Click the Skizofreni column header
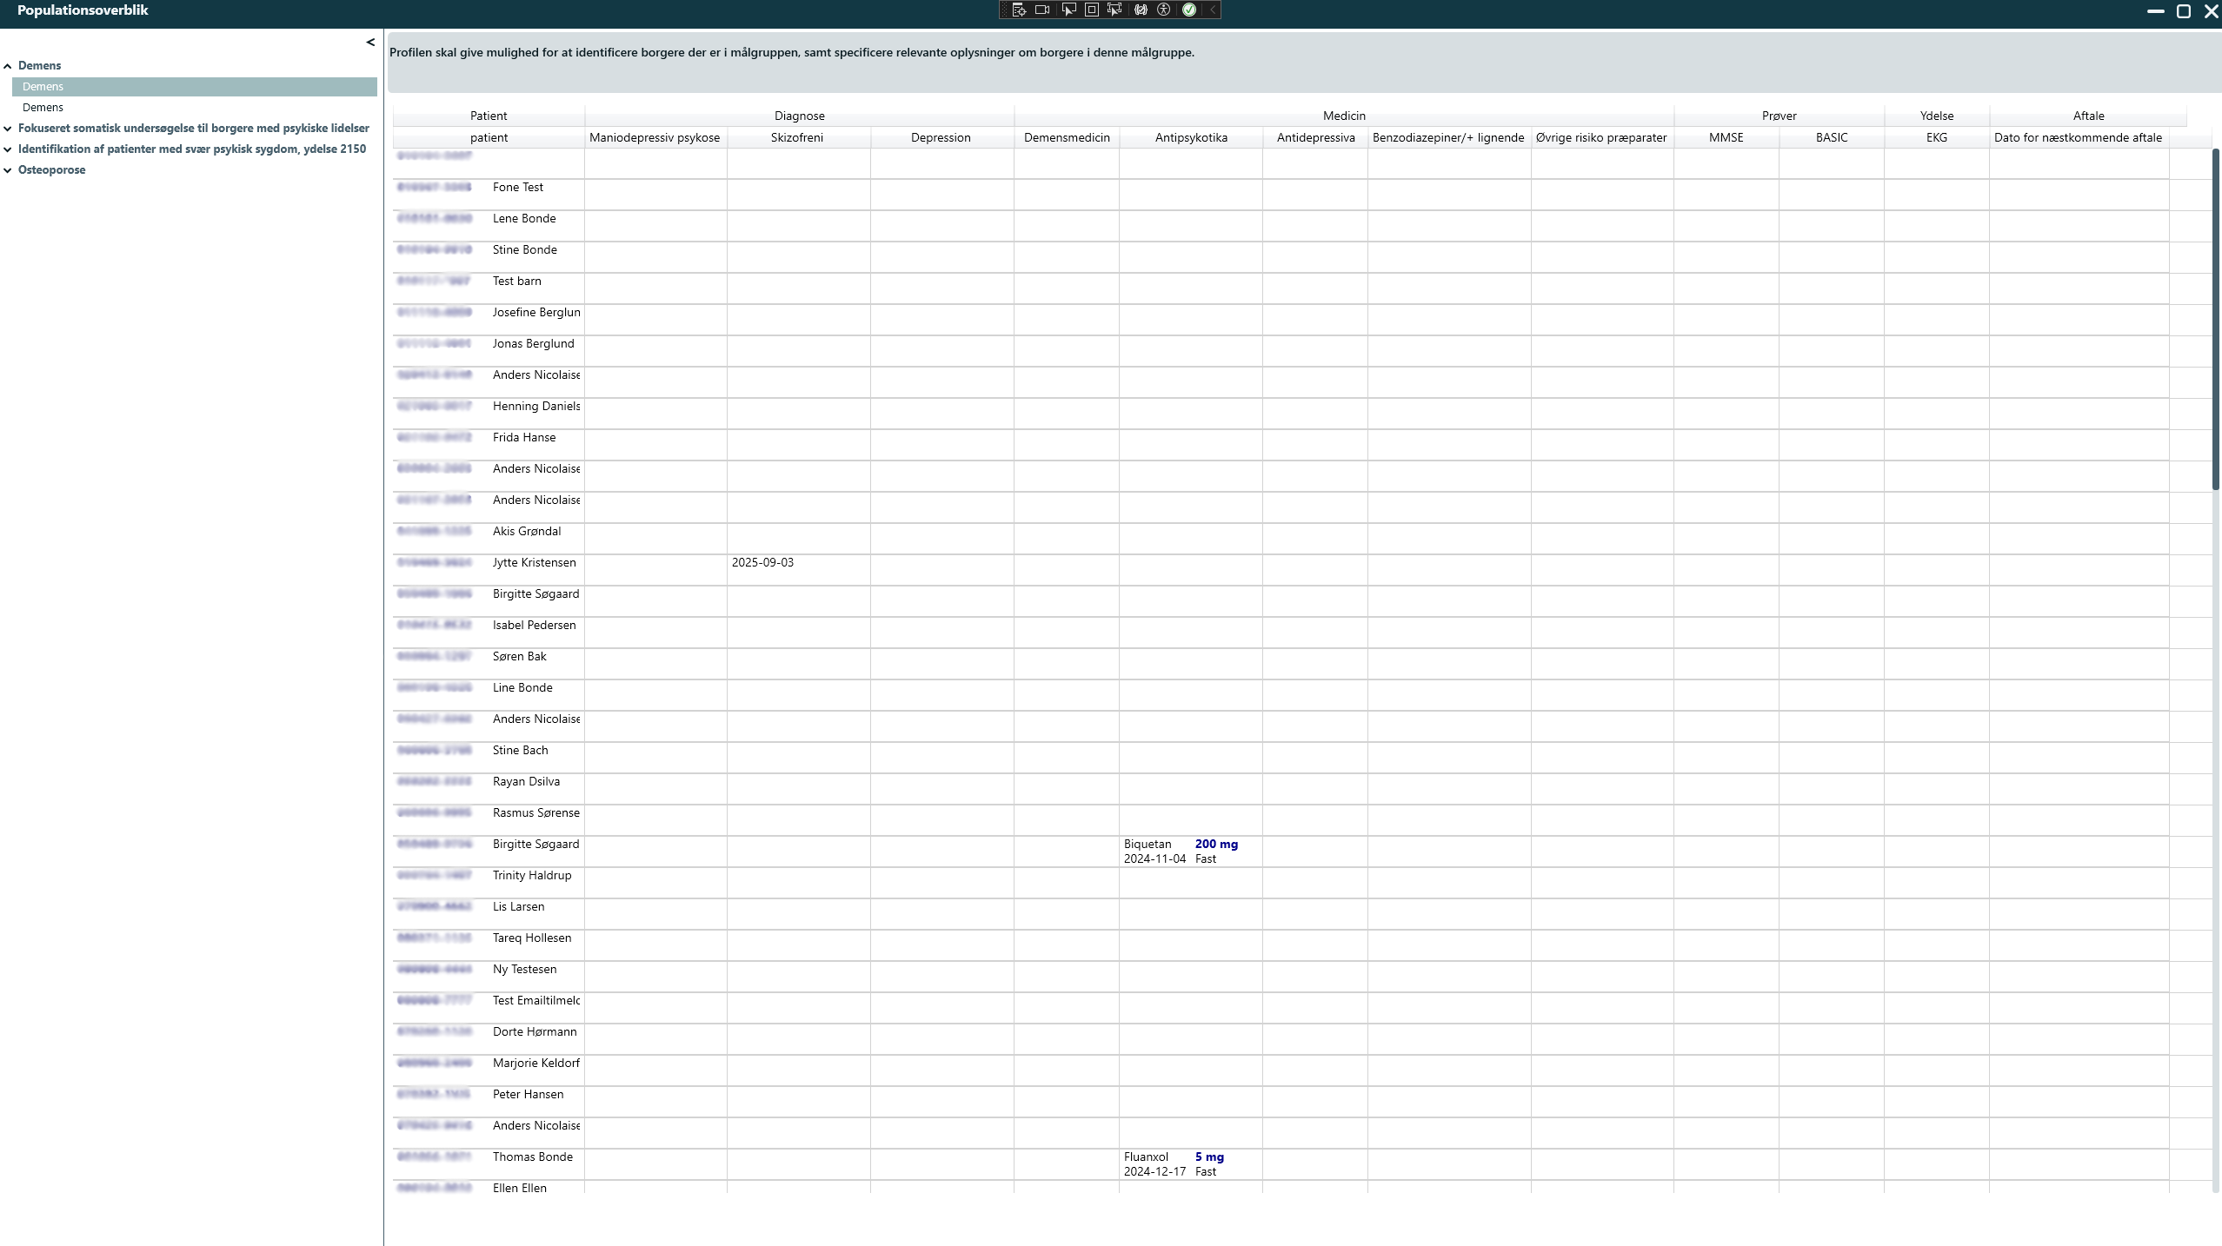2222x1246 pixels. 796,137
